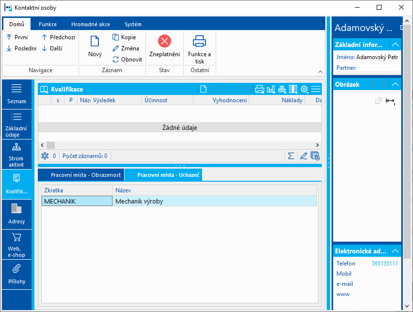Select Pracovní místa - Obsazenost tab
This screenshot has width=413, height=312.
[x=80, y=175]
